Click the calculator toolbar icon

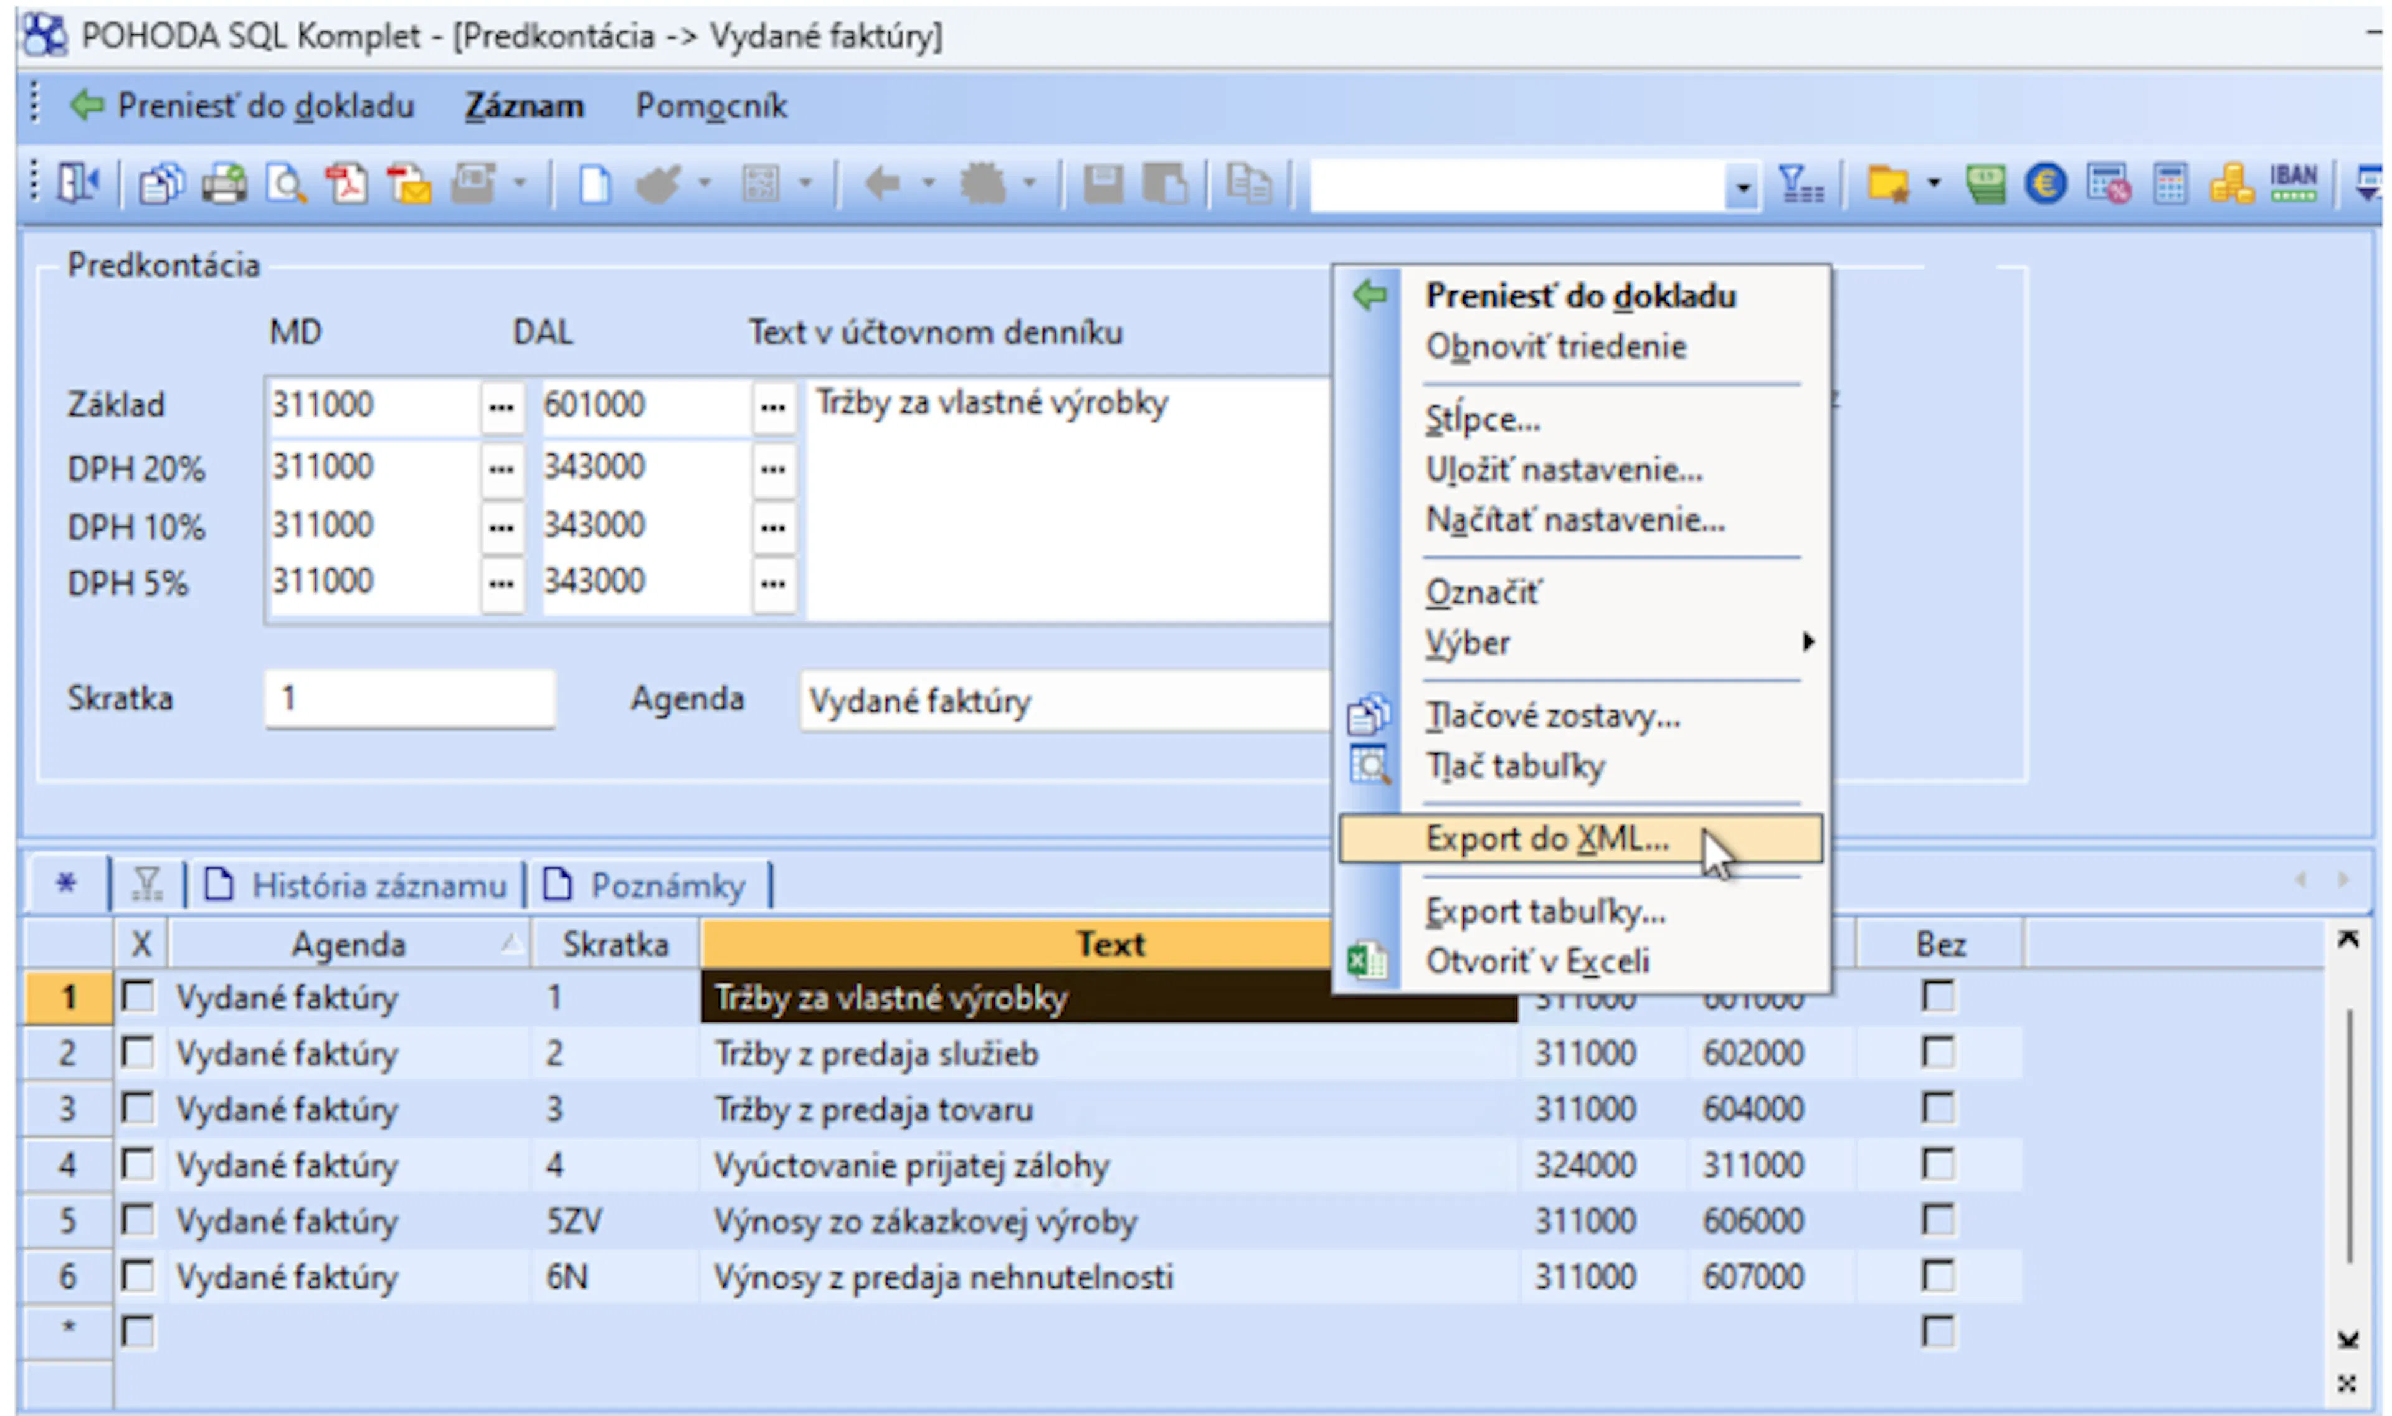tap(2170, 183)
